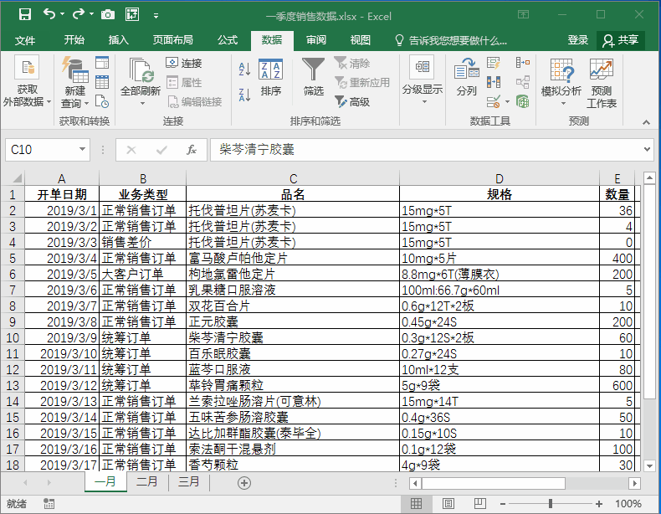The height and width of the screenshot is (514, 661).
Task: Switch to Page Break Preview in status bar
Action: pos(480,503)
